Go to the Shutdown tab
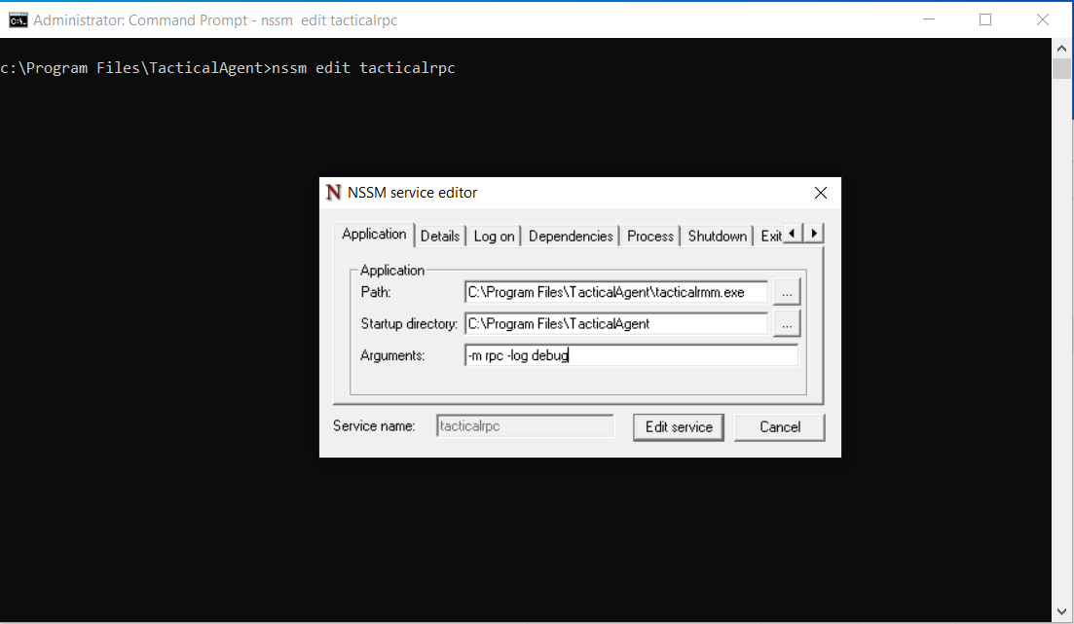The image size is (1074, 624). pos(718,237)
